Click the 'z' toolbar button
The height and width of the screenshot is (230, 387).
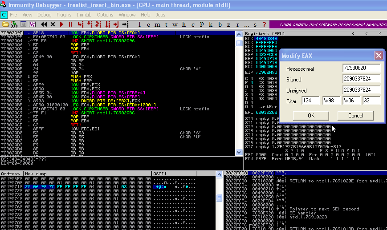[228, 24]
